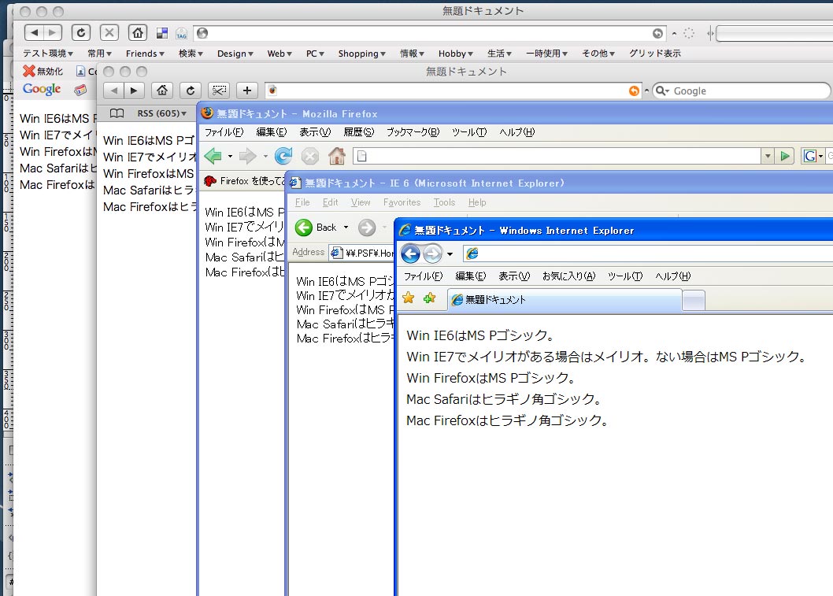This screenshot has height=596, width=833.
Task: Open the ブックマーク(B) menu in Mozilla Firefox
Action: [x=413, y=131]
